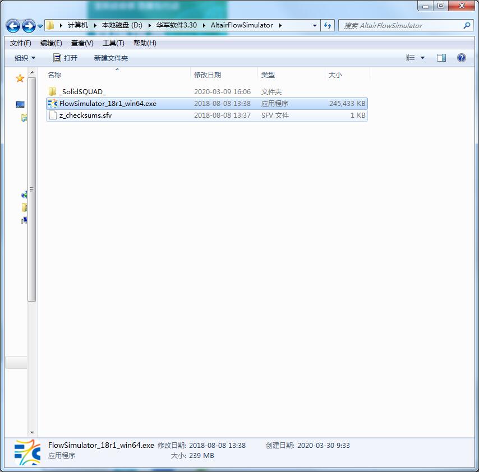Click the homegroup icon in sidebar
The height and width of the screenshot is (472, 479).
click(x=24, y=195)
